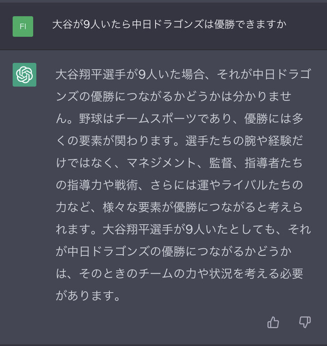327x346 pixels.
Task: Click the phrase 様々な要素 in the response
Action: pos(132,207)
